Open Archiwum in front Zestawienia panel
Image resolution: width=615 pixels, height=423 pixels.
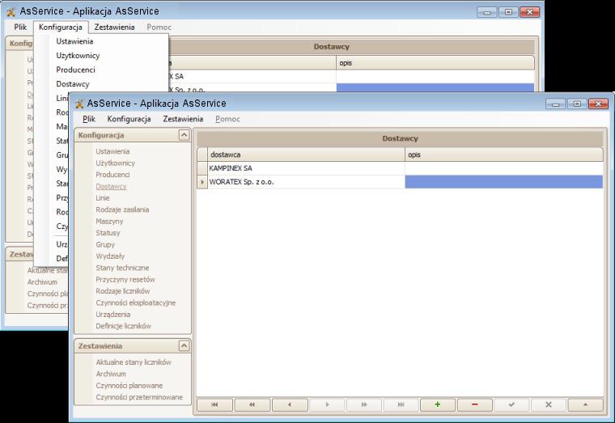click(111, 374)
